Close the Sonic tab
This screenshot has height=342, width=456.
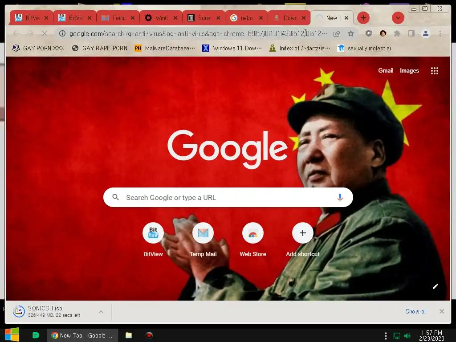(218, 18)
